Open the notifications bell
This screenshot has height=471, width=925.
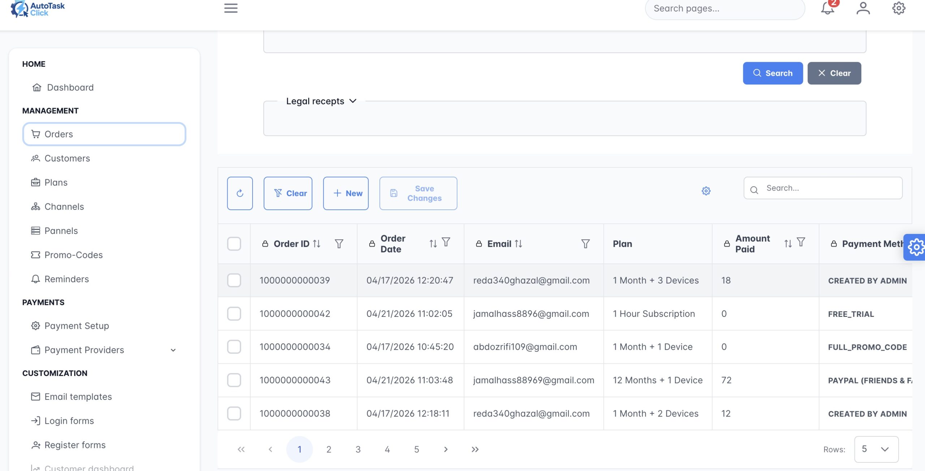(827, 8)
